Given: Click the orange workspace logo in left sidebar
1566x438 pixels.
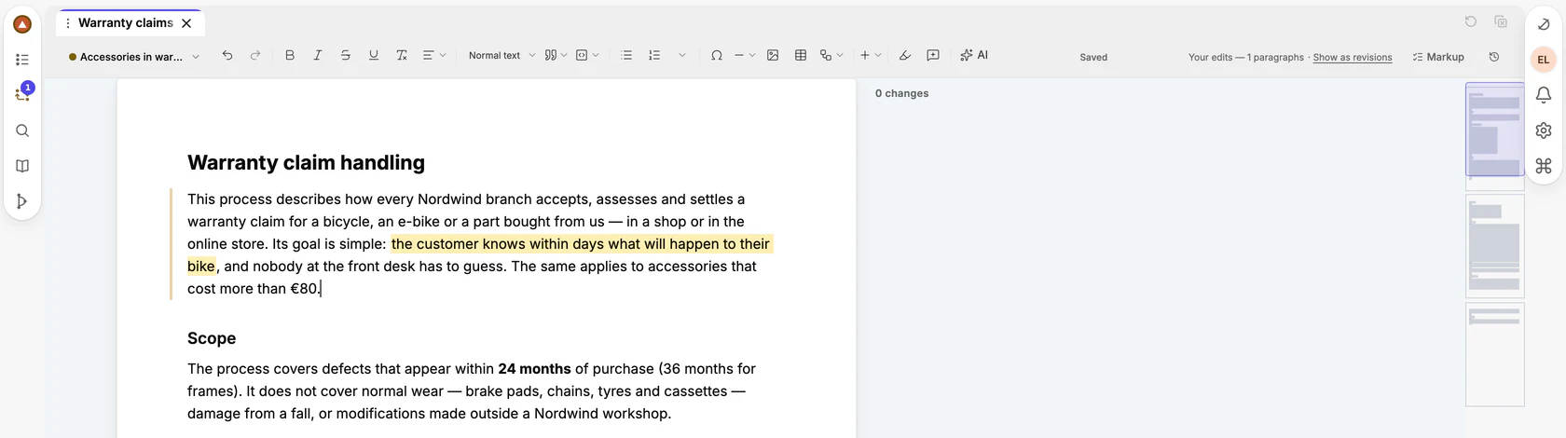Looking at the screenshot, I should [x=22, y=24].
